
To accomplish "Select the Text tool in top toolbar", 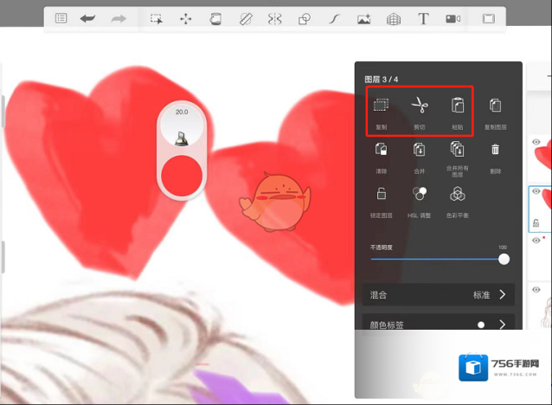I will [x=423, y=18].
